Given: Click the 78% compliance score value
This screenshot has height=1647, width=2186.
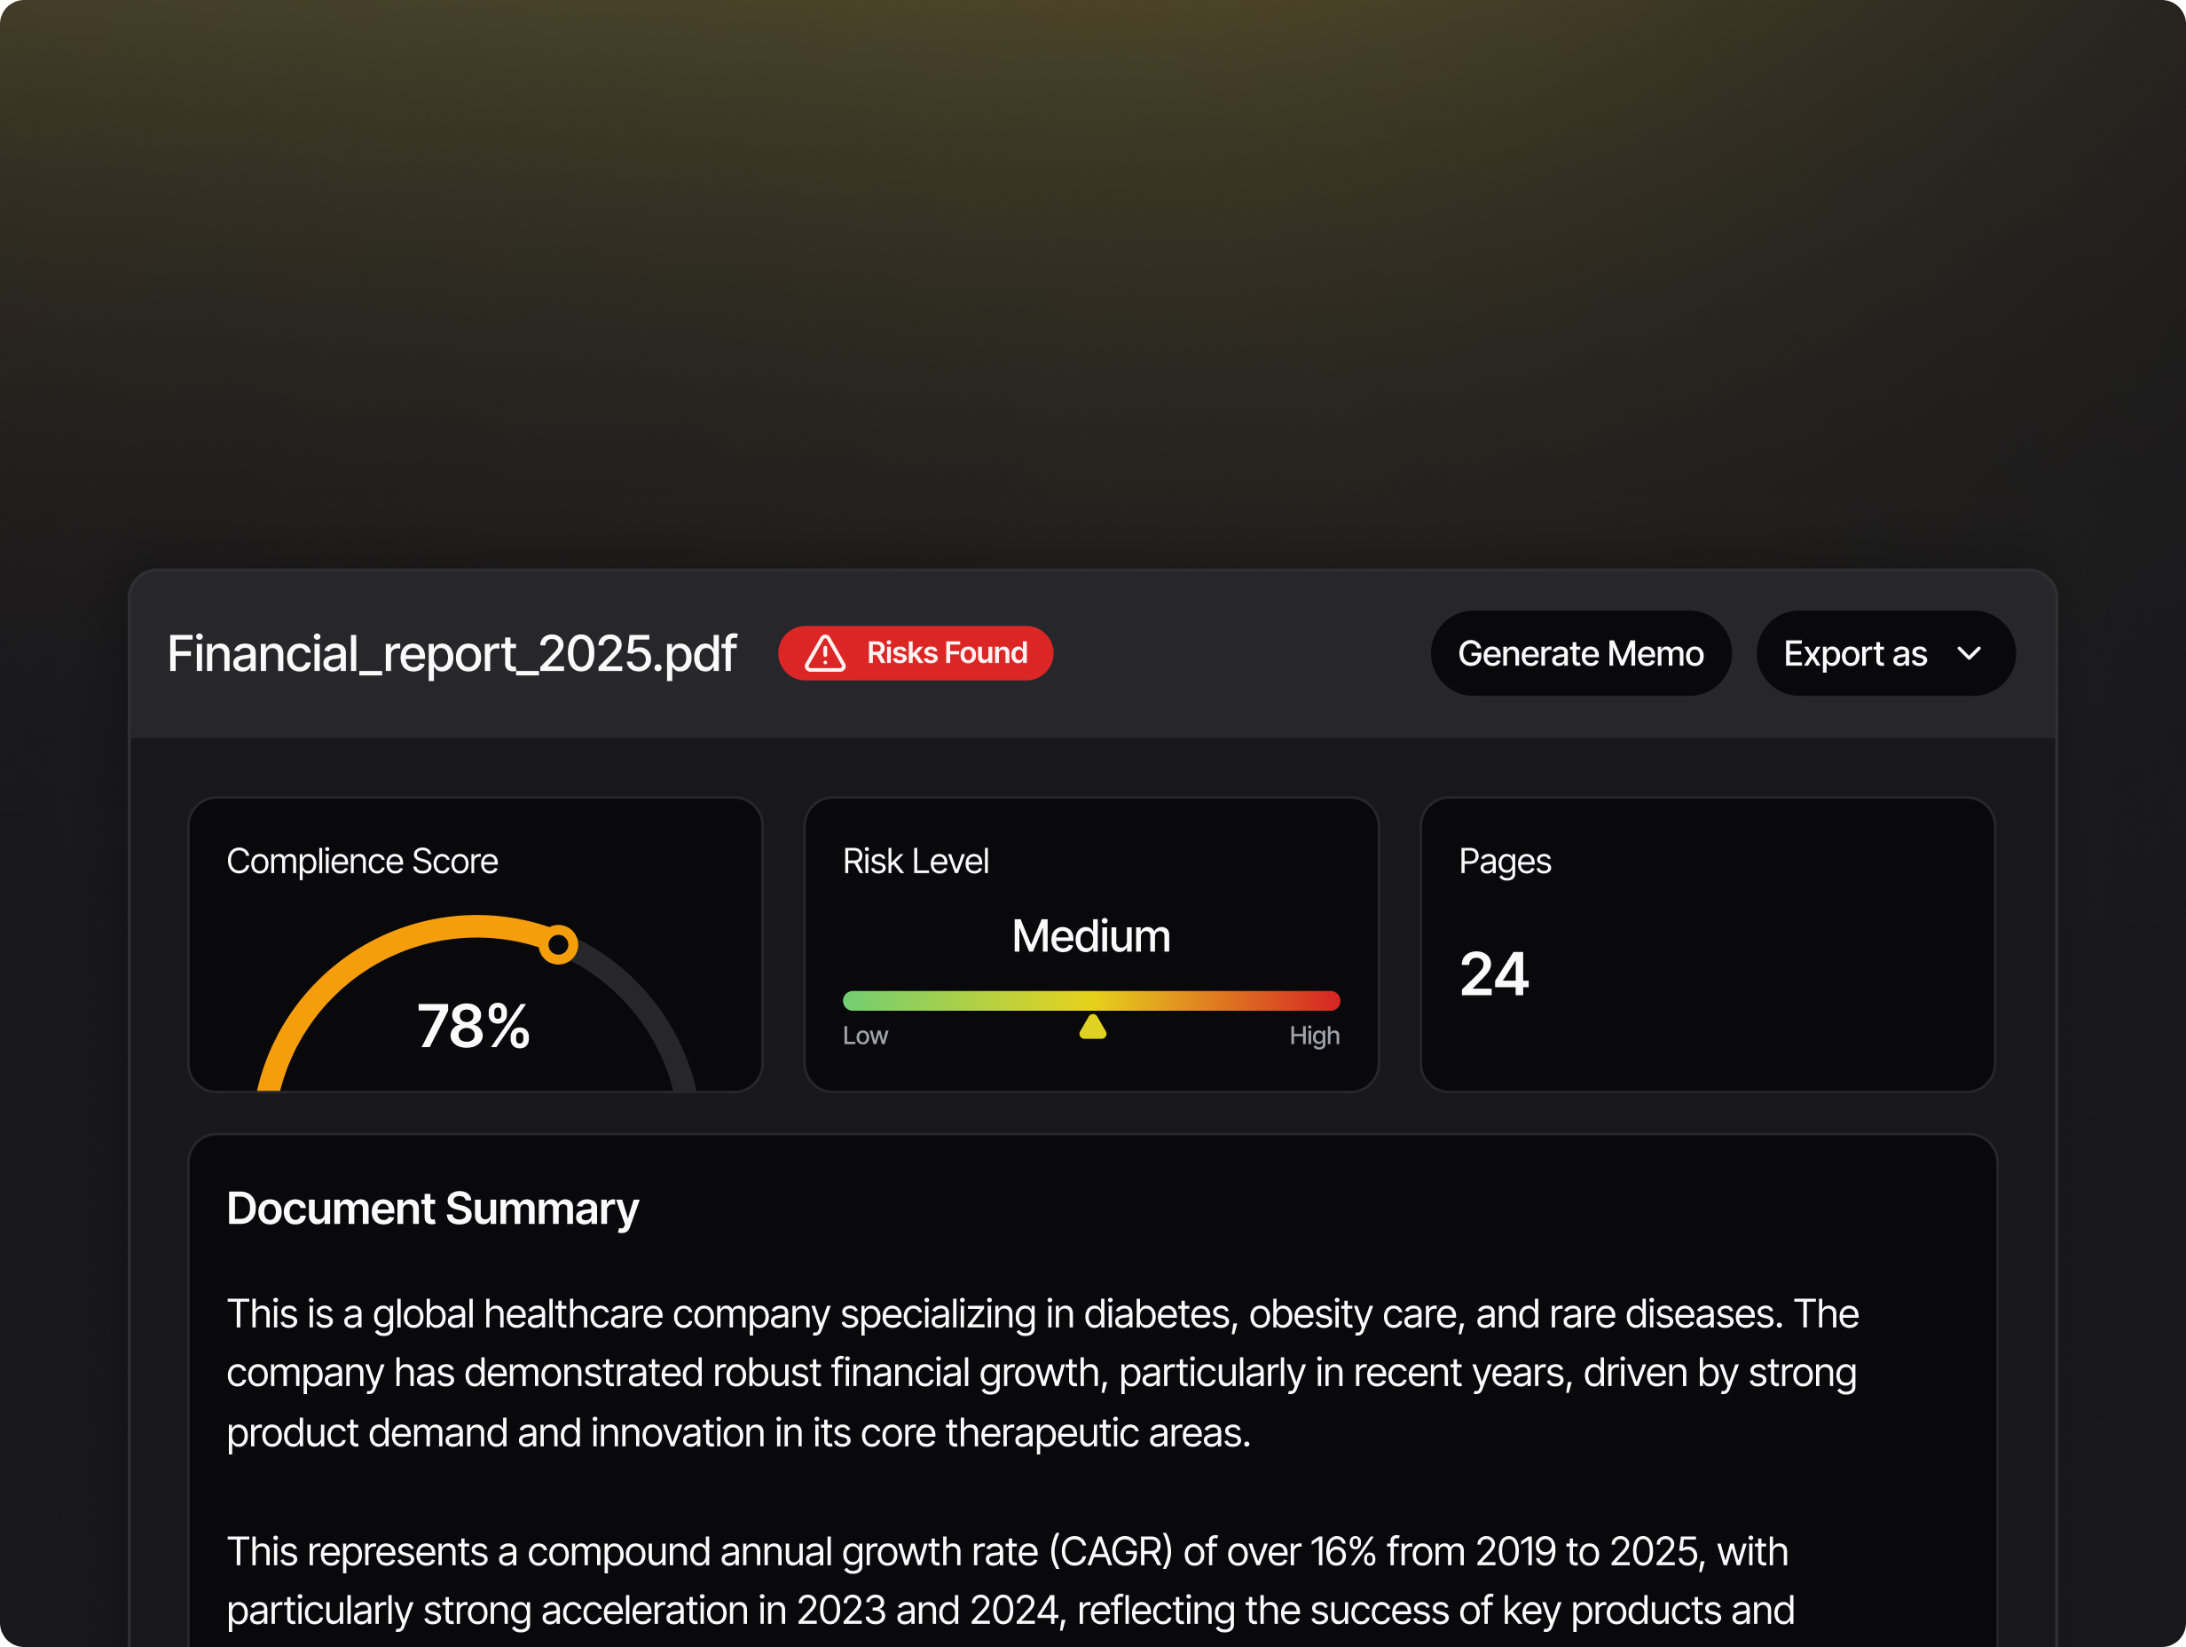Looking at the screenshot, I should click(474, 1026).
